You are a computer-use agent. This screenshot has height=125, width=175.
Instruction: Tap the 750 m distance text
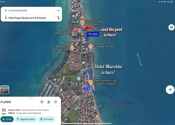click(x=11, y=113)
